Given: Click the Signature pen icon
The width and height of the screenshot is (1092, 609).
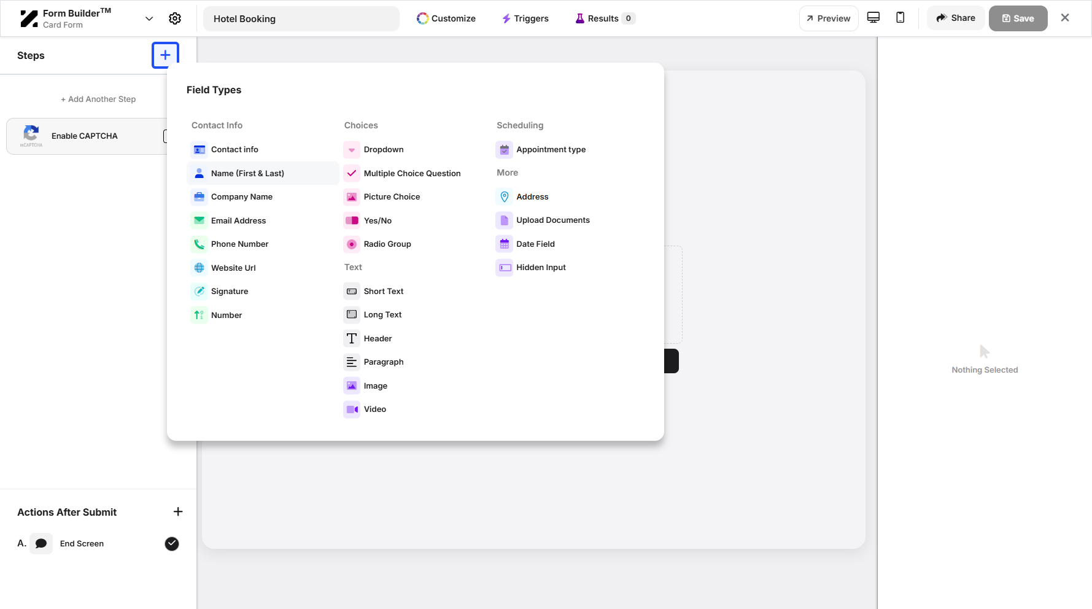Looking at the screenshot, I should 199,292.
